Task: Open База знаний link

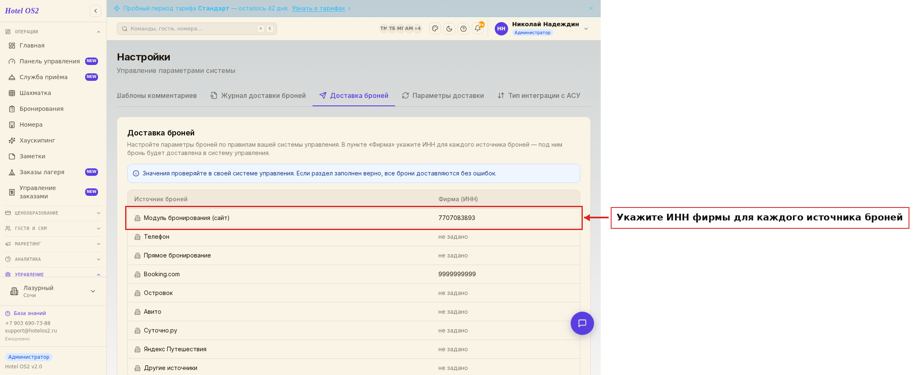Action: [x=30, y=313]
